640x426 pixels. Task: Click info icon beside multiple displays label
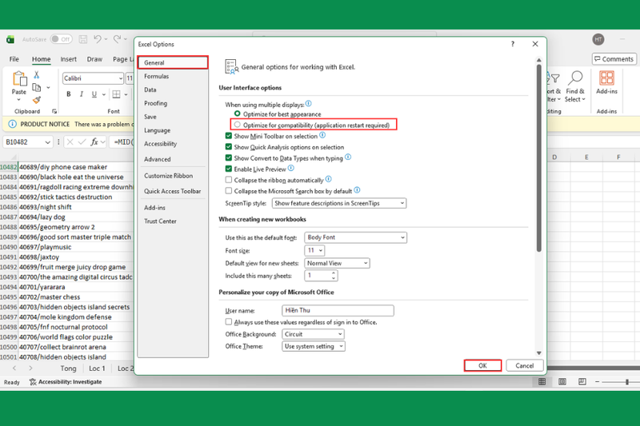[x=309, y=104]
